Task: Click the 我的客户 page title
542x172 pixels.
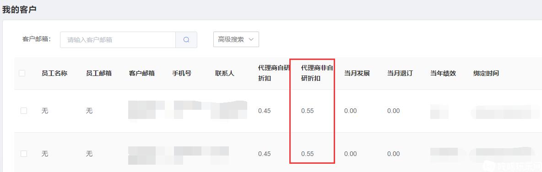Action: tap(19, 10)
